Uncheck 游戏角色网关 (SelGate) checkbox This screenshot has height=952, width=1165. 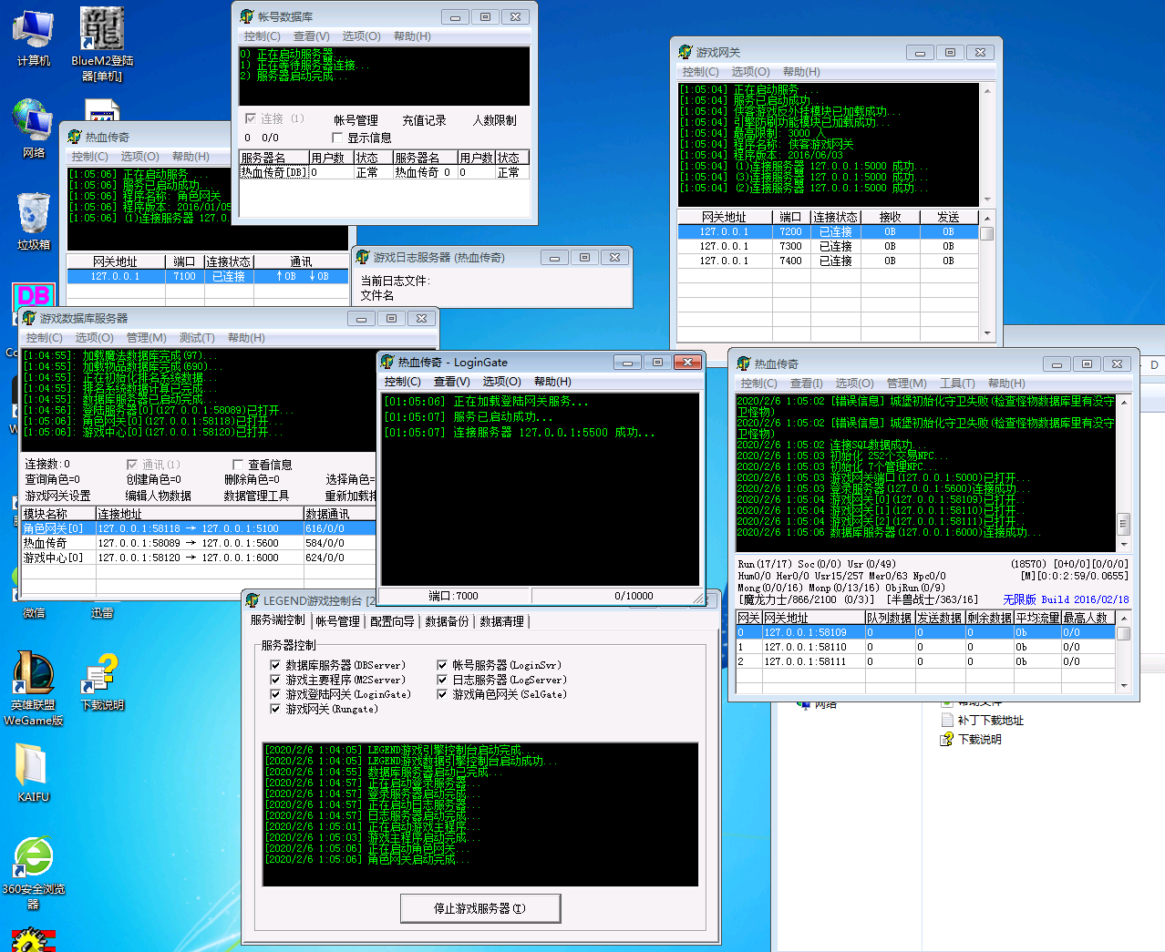tap(442, 694)
